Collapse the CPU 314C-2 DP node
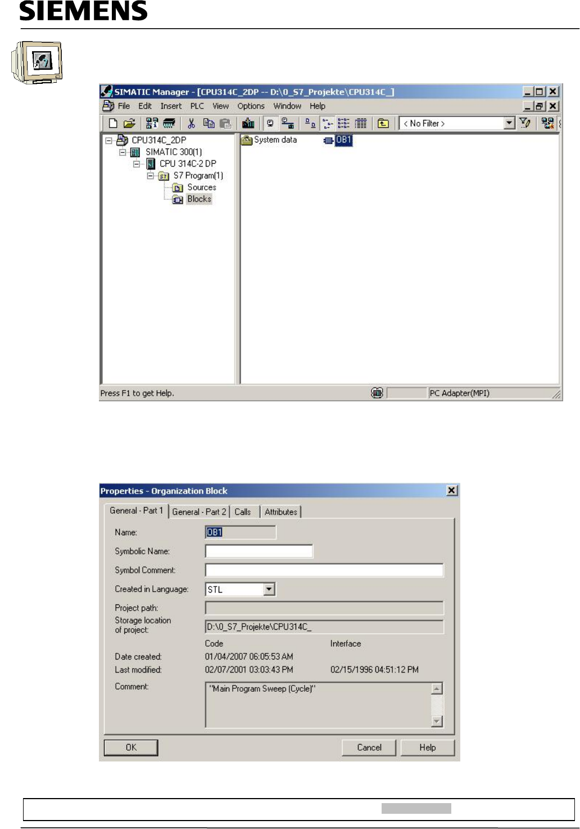Screen dimensions: 580x829 (137, 164)
